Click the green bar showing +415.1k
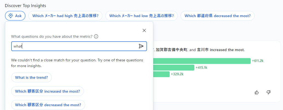This screenshot has height=110, width=283. tap(174, 67)
